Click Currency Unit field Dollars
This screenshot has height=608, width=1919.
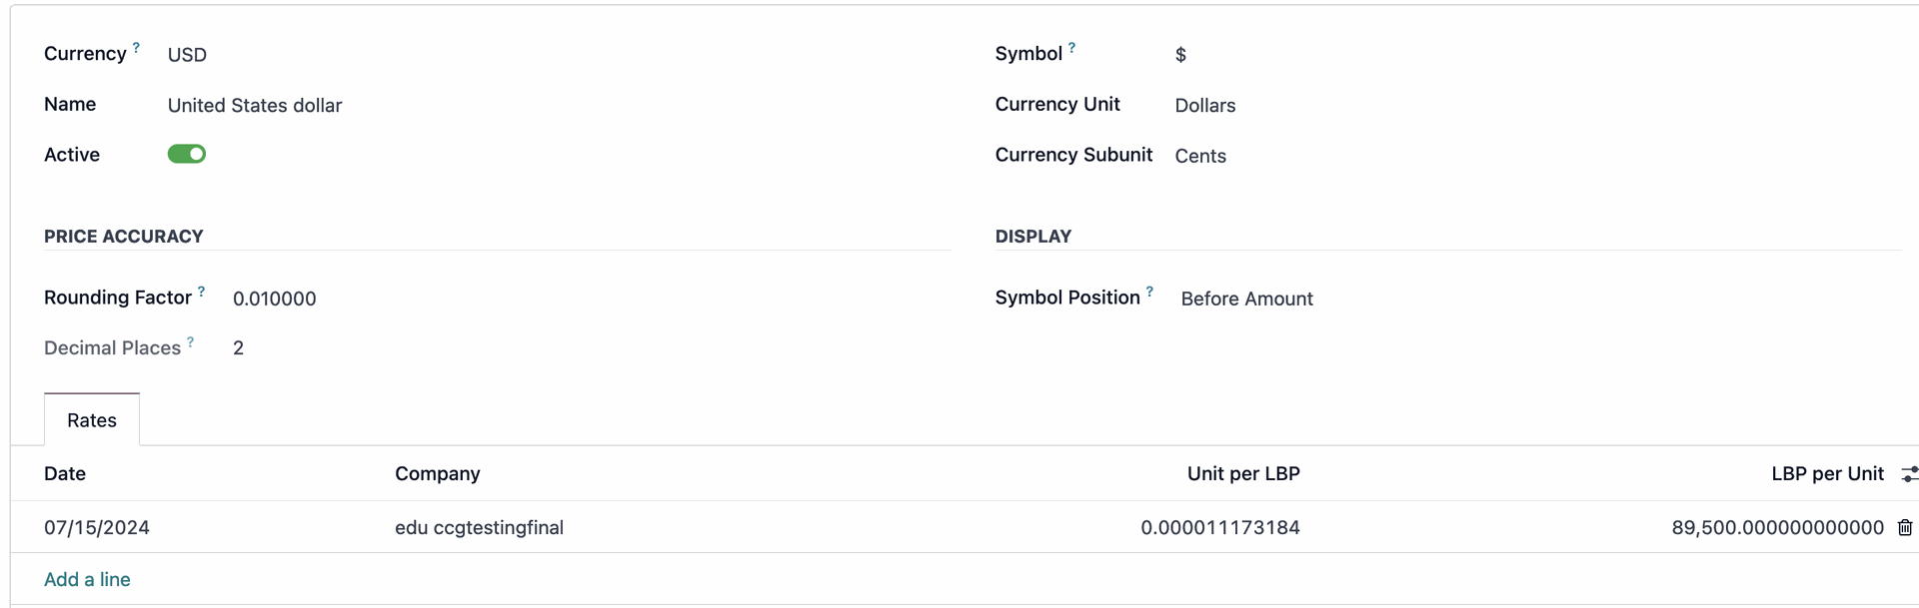point(1204,105)
